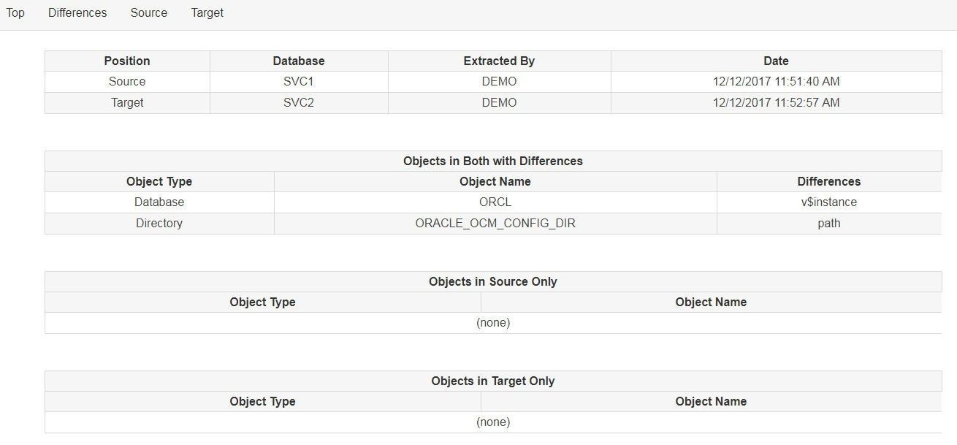Select the source date 11:51:40 AM cell
This screenshot has width=957, height=445.
click(776, 82)
